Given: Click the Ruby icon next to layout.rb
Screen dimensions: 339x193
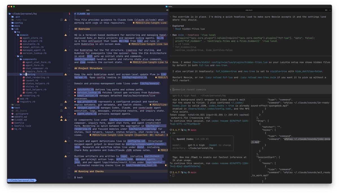Looking at the screenshot, I should tap(23, 80).
